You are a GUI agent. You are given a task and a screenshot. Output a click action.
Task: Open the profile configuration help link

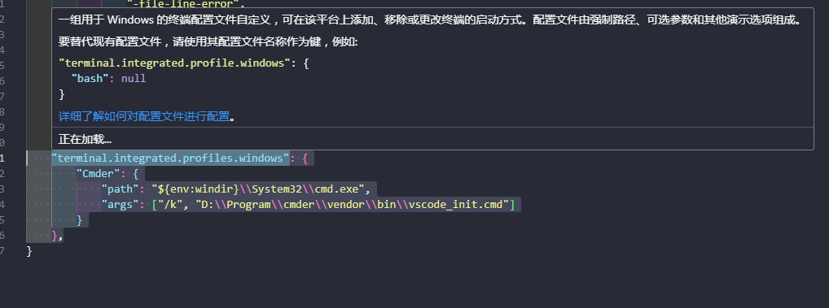(x=144, y=116)
